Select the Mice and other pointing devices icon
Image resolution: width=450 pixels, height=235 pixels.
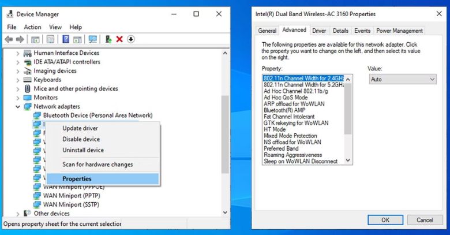point(27,88)
